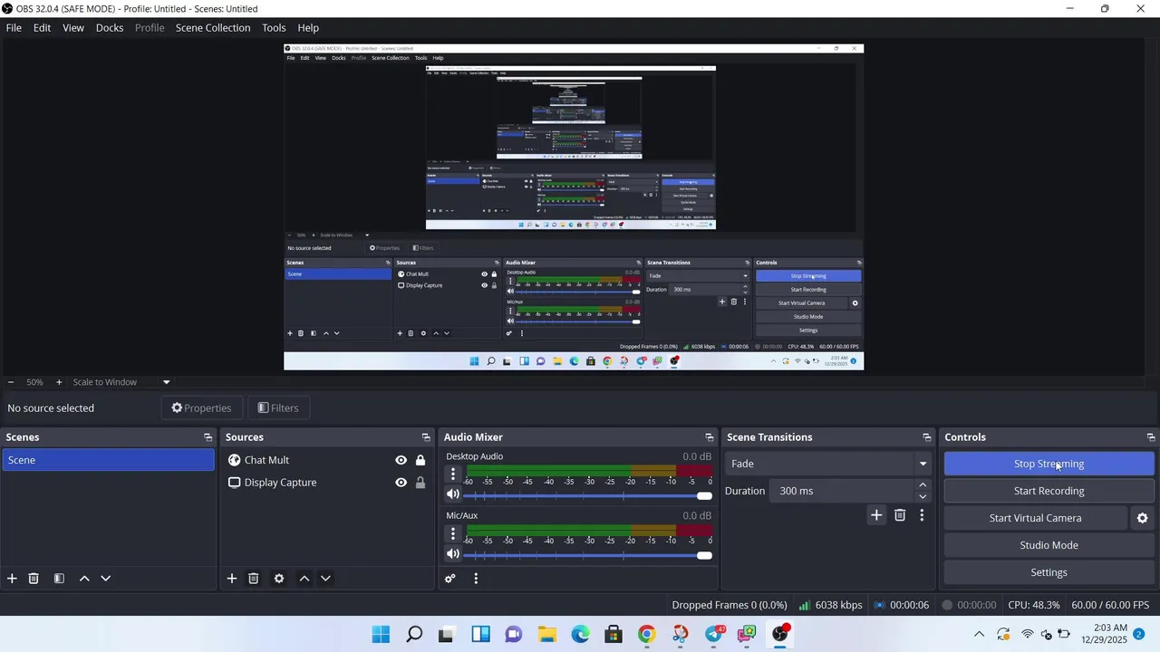This screenshot has width=1160, height=652.
Task: Add a new source in Sources dock
Action: 232,579
